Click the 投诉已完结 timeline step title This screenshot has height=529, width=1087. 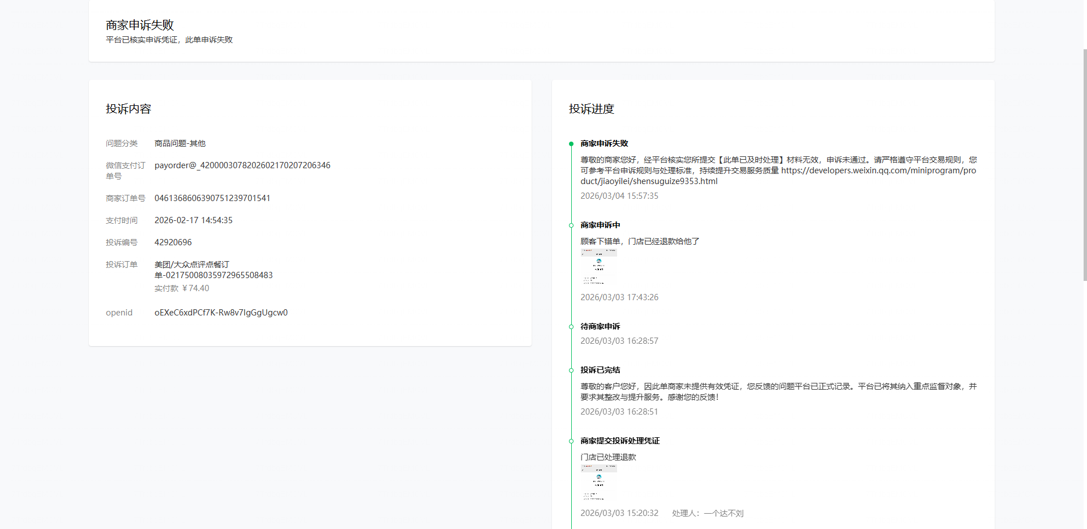(x=600, y=370)
